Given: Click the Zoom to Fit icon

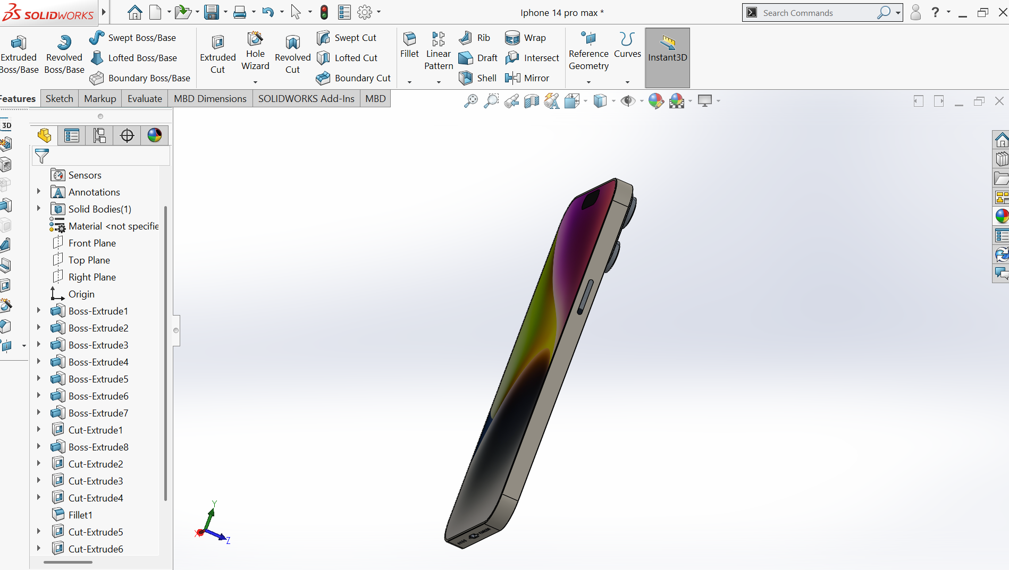Looking at the screenshot, I should 470,101.
